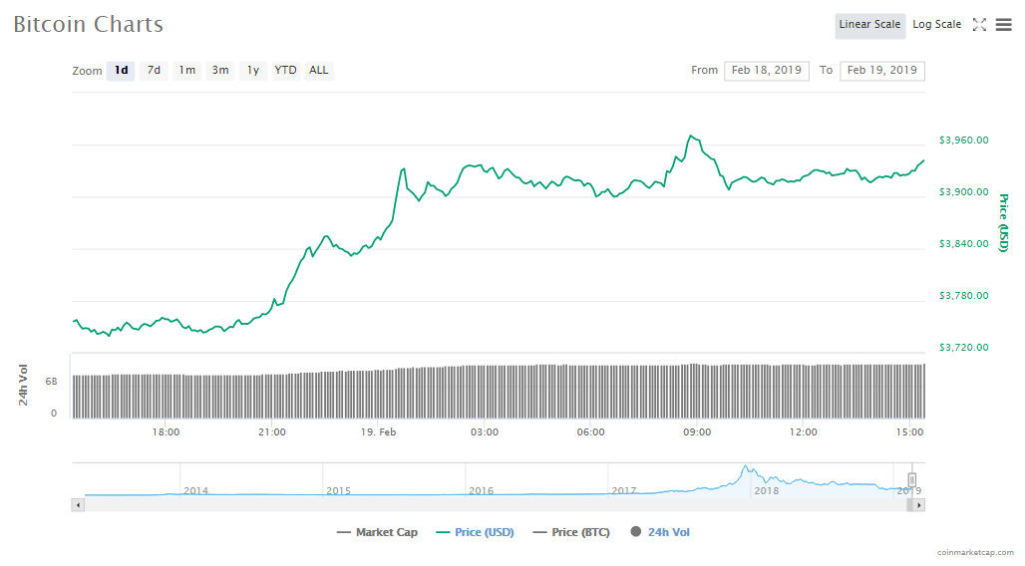Choose the 1m zoom range
Screen dimensions: 1025x566
(x=187, y=71)
